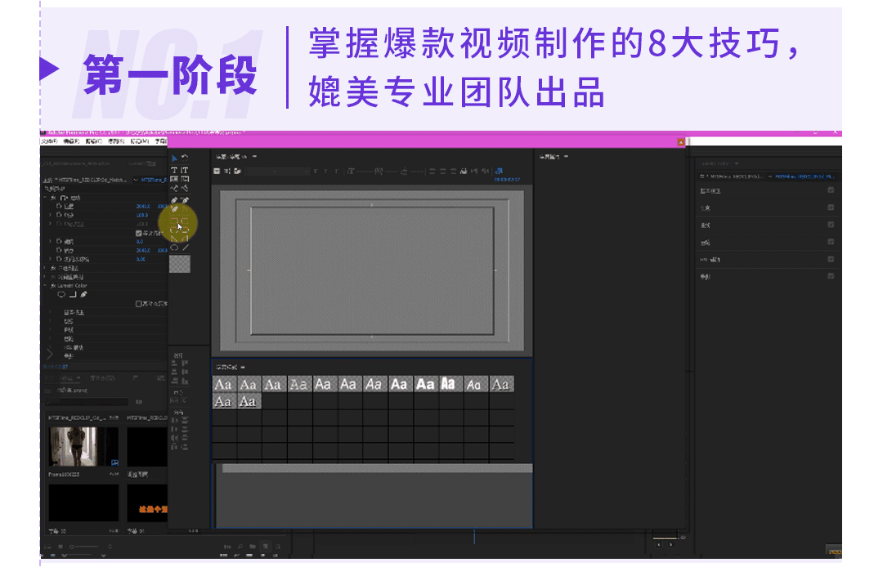This screenshot has width=883, height=567.
Task: Toggle 基本校正 checkbox in Lumetri Color panel
Action: coord(831,190)
